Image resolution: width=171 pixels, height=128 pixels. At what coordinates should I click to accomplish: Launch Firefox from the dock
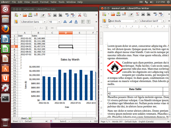click(x=5, y=29)
